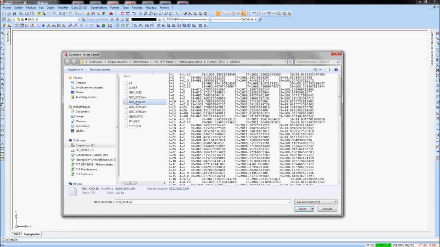Toggle SG indicator in status bar

[x=406, y=245]
